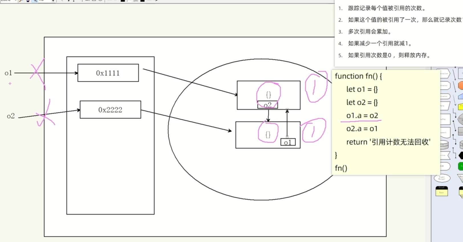Click code line o1.a = o2

[x=362, y=115]
